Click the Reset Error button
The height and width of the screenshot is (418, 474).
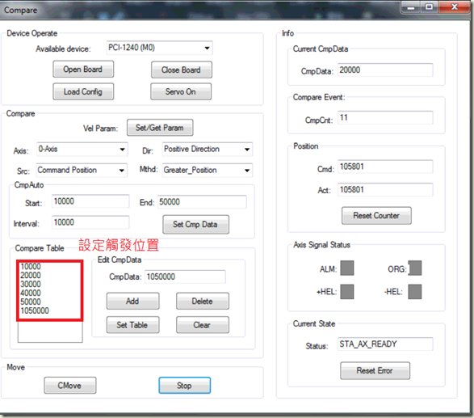[375, 370]
